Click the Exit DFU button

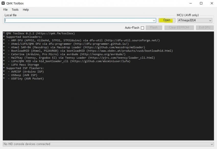tap(205, 27)
